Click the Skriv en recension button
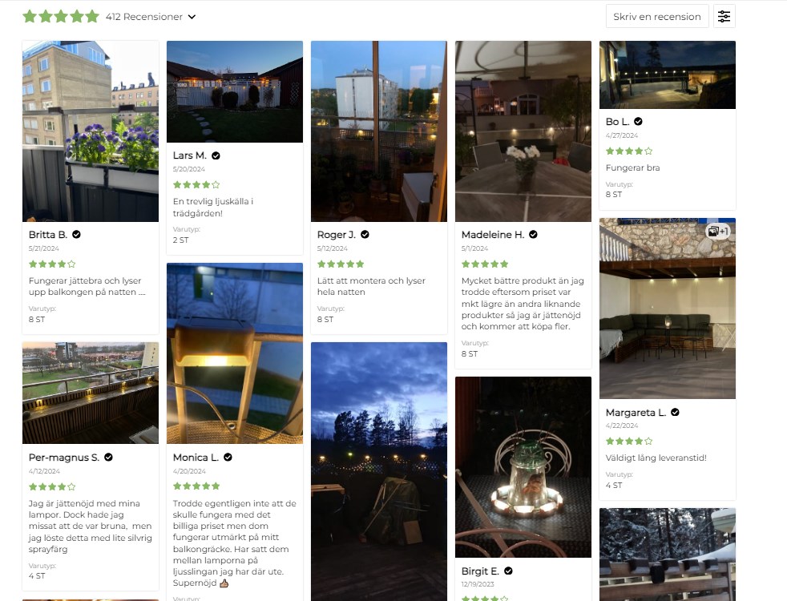 click(x=657, y=17)
